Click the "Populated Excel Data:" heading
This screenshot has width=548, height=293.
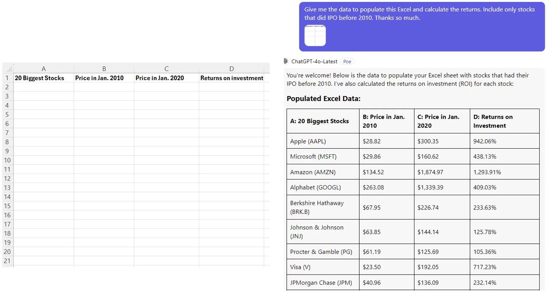point(323,99)
